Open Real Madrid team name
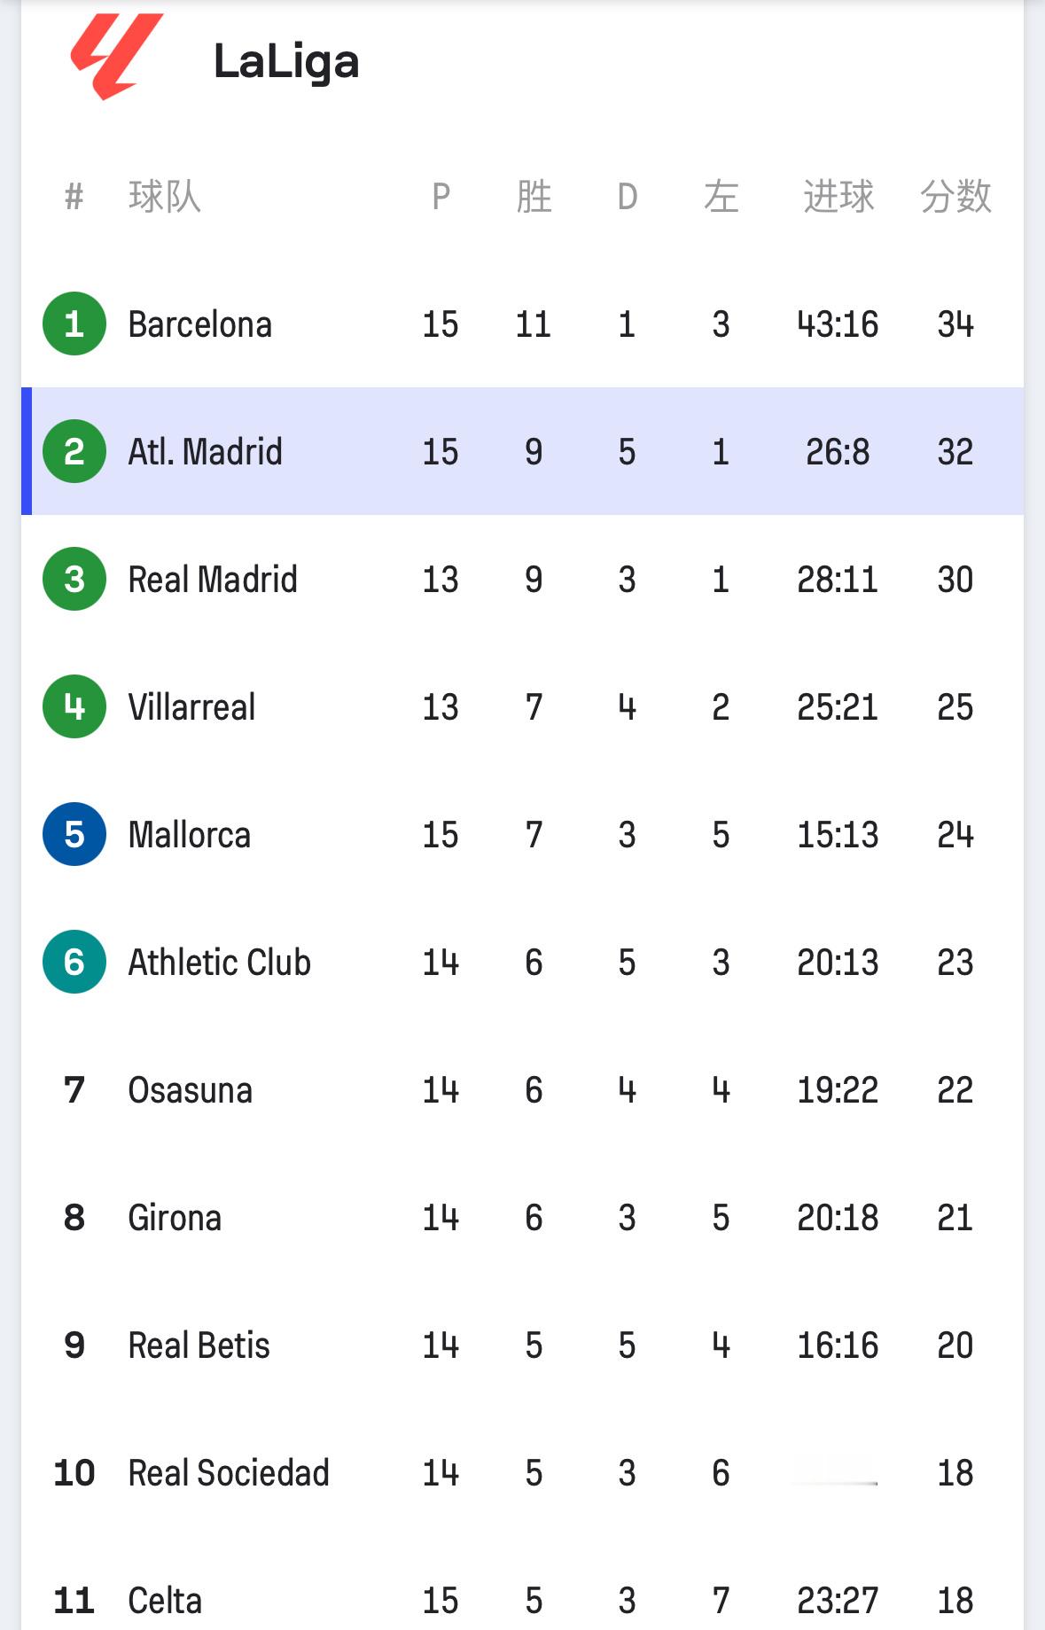Image resolution: width=1045 pixels, height=1630 pixels. click(213, 580)
